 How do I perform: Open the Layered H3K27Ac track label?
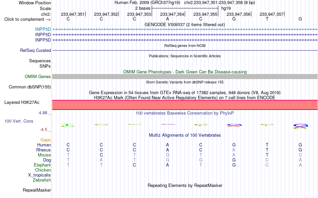[22, 103]
